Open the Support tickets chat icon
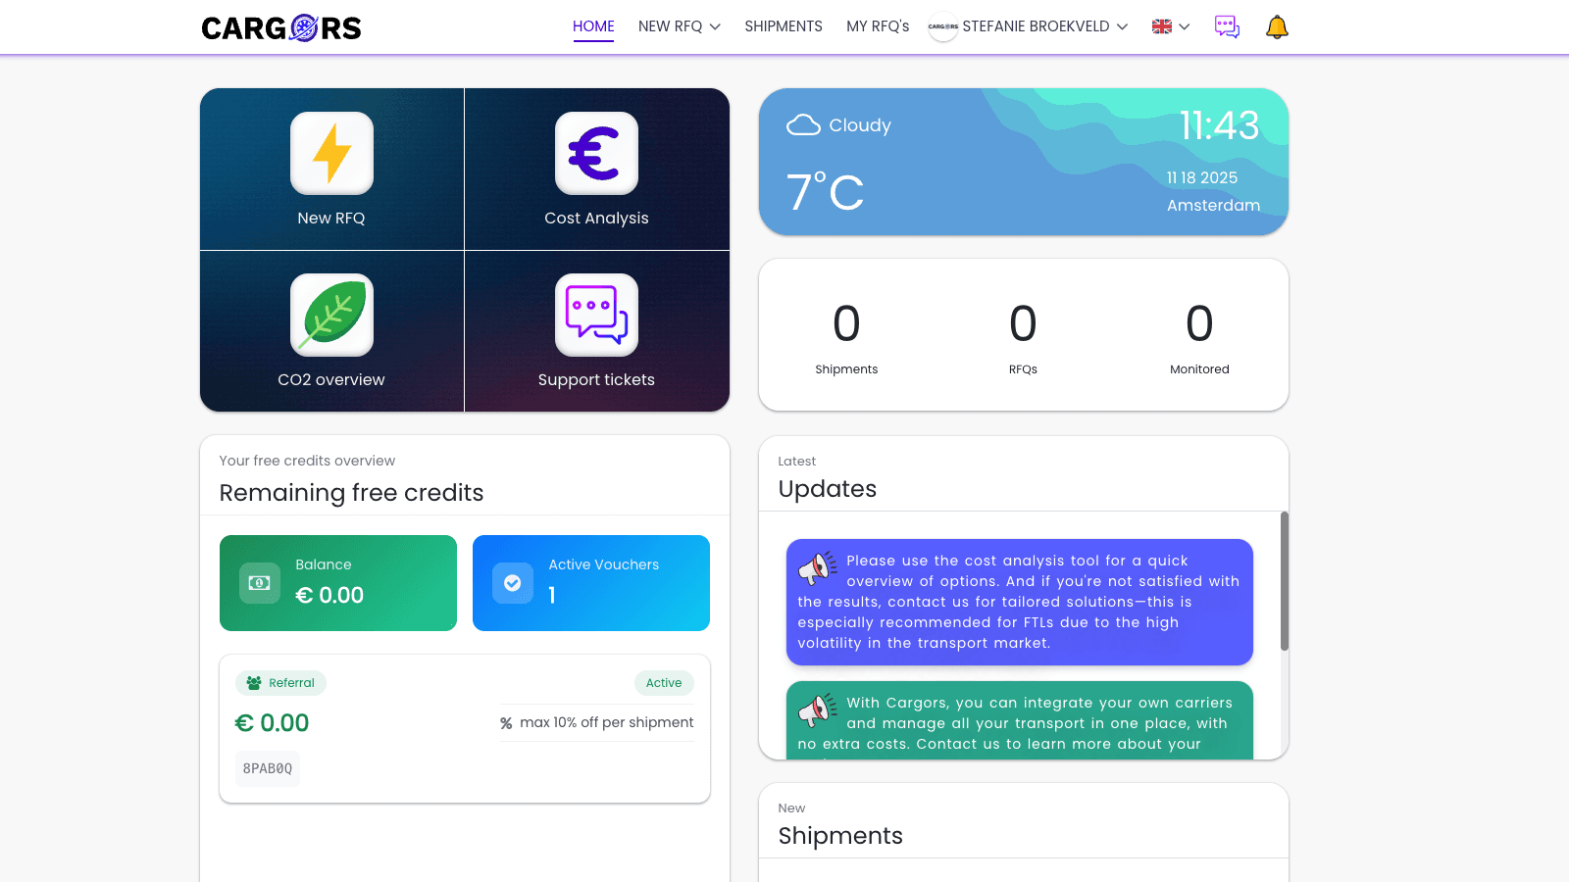 [596, 315]
